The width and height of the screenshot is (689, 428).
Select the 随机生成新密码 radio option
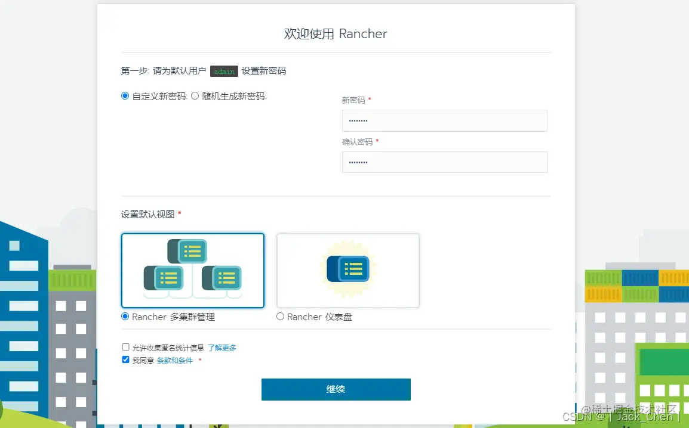(x=195, y=95)
